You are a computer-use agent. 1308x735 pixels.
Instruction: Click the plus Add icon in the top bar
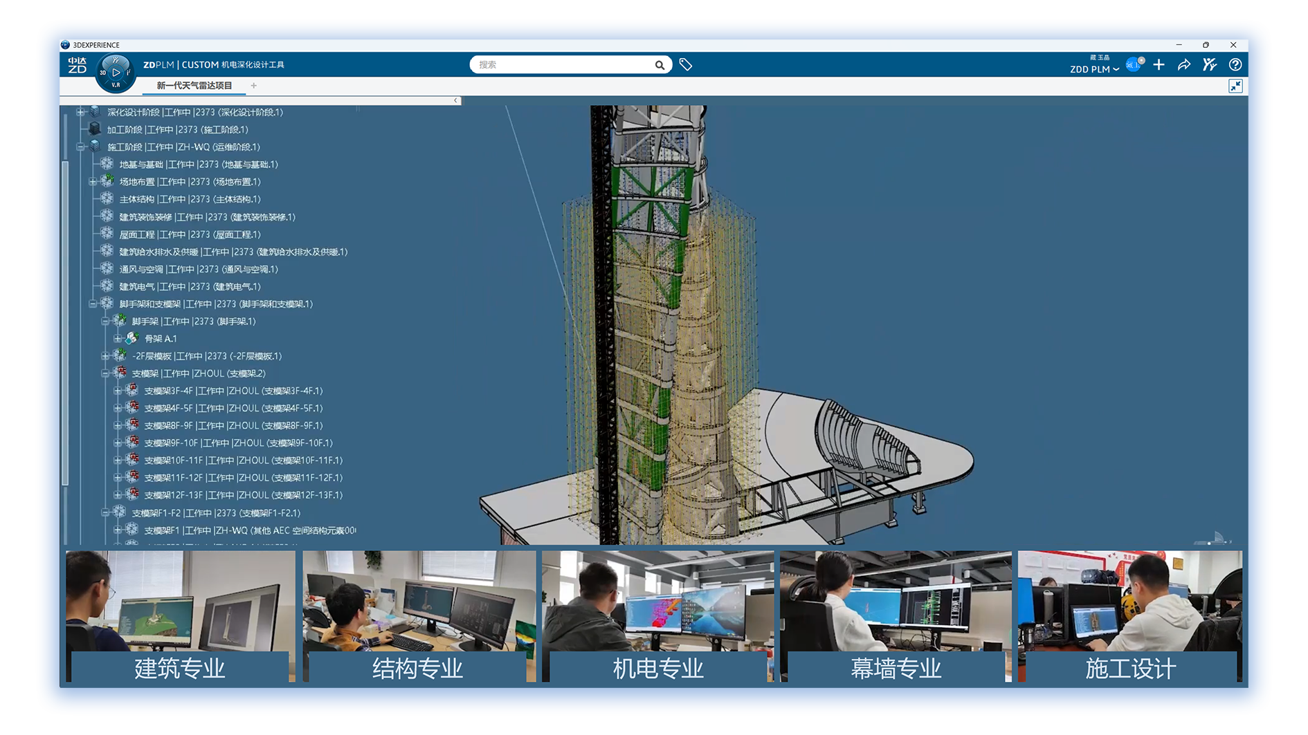tap(1159, 65)
